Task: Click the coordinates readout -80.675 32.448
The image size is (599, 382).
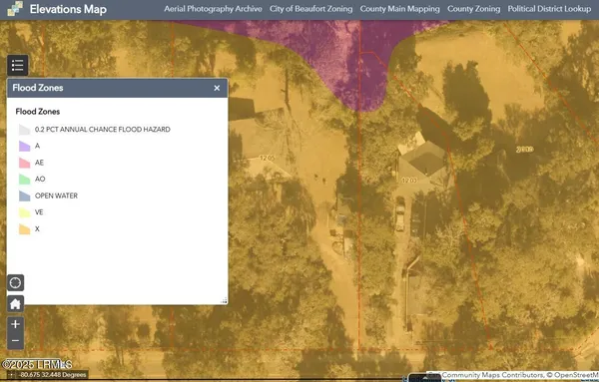Action: 53,375
